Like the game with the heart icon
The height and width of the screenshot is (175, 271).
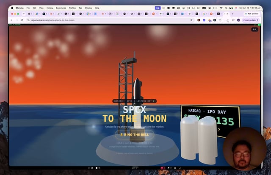(163, 168)
